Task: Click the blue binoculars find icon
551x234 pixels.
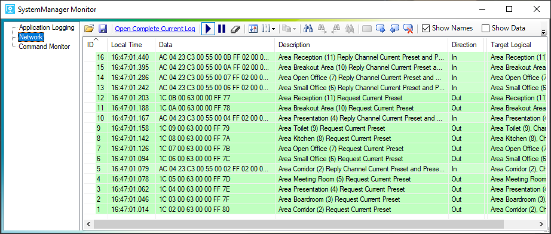Action: [308, 29]
